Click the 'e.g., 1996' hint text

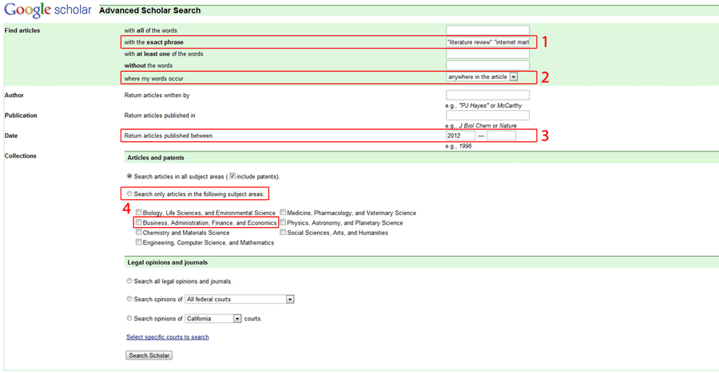pos(459,146)
